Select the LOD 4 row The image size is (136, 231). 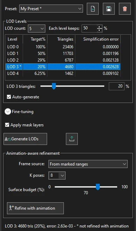[63, 73]
